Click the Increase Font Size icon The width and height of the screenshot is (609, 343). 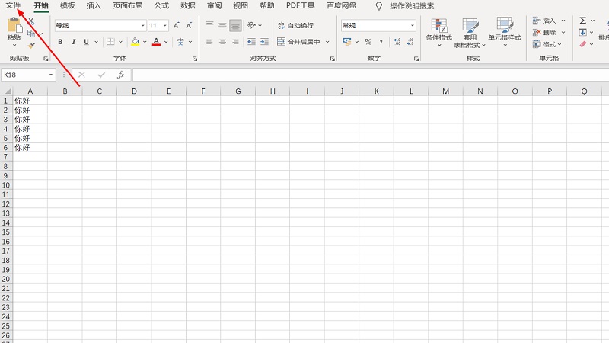(x=177, y=26)
